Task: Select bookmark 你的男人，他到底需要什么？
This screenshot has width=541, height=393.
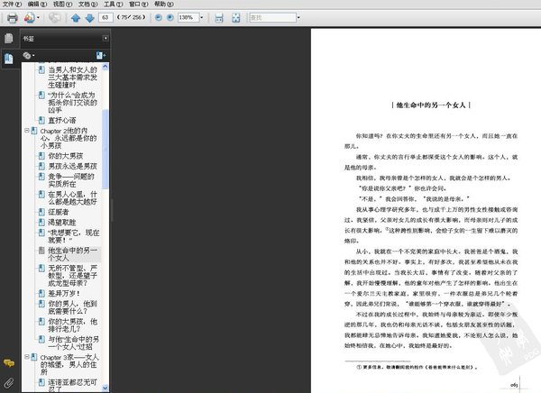Action: click(72, 307)
